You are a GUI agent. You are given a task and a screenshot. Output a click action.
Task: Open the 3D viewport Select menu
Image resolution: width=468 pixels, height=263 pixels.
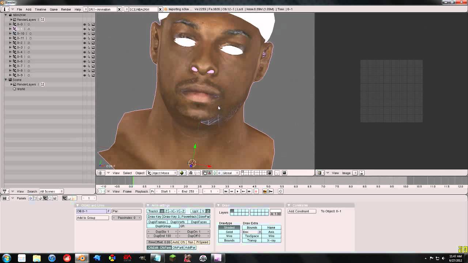tap(127, 173)
